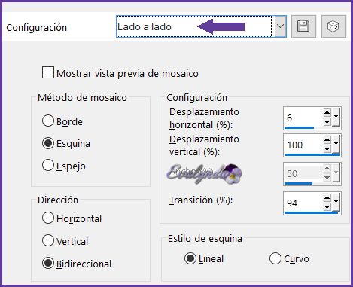Select Curvo corner style
The image size is (353, 287).
click(x=275, y=258)
